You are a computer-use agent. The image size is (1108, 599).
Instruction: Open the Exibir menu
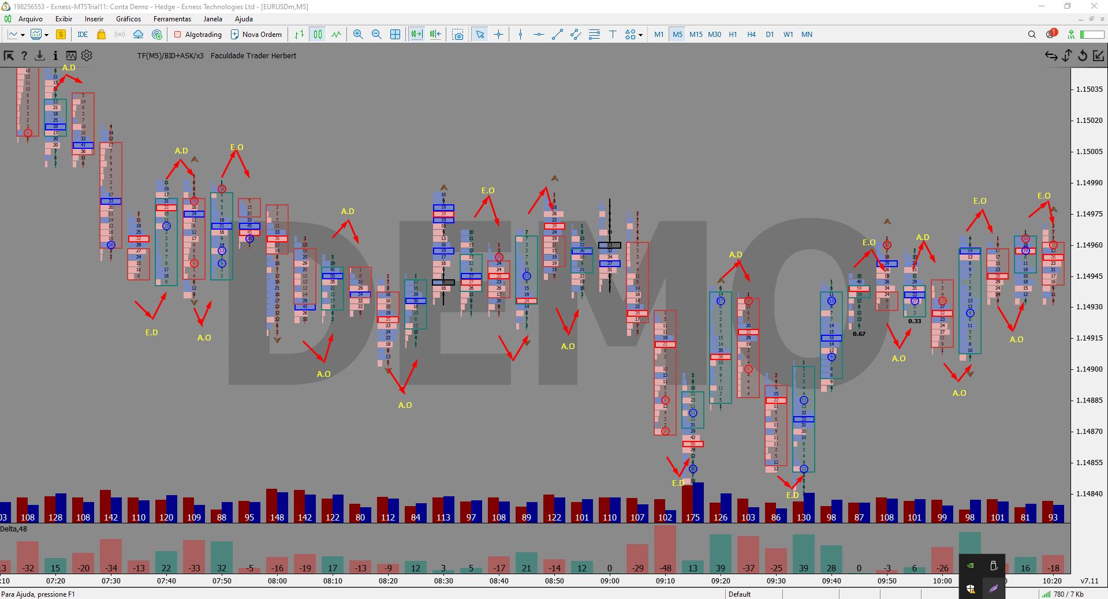tap(64, 19)
